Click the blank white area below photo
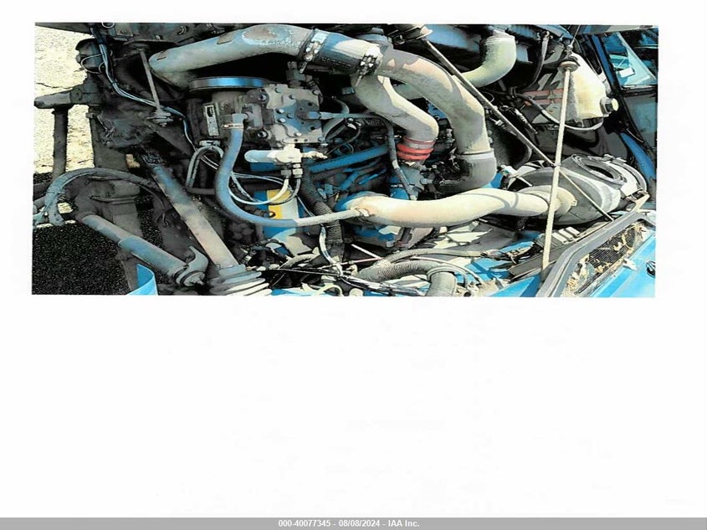 click(x=351, y=402)
